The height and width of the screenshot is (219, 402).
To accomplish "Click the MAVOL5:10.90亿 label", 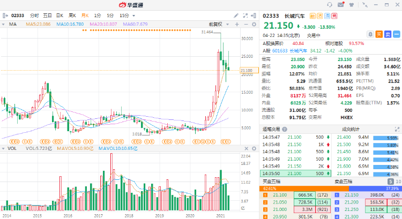I will coord(75,148).
